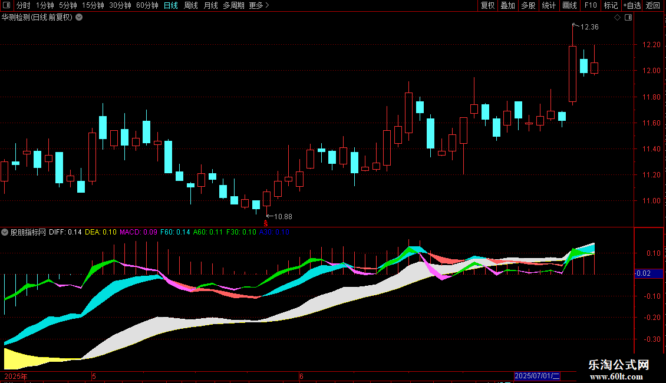
Task: Toggle the right side panel icon
Action: pos(628,18)
